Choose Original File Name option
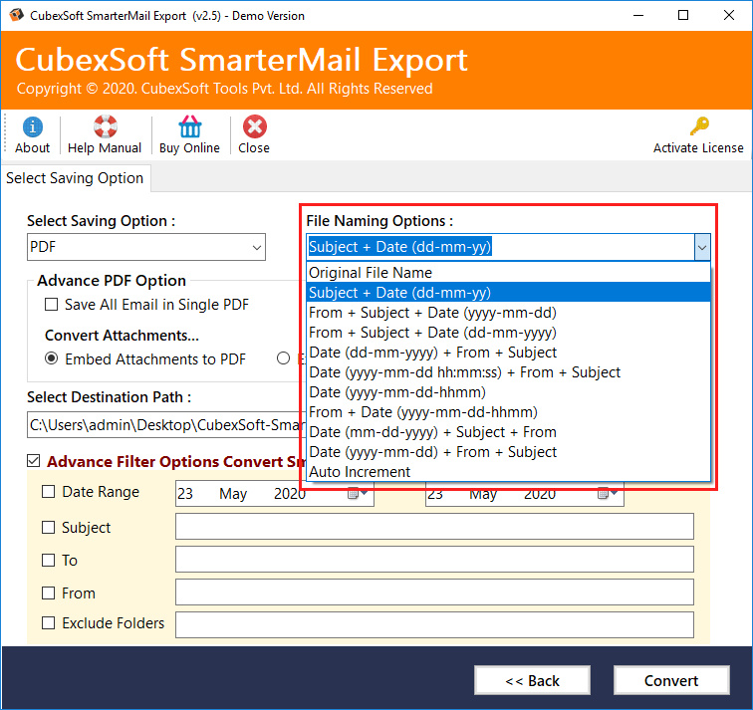This screenshot has width=753, height=710. coord(508,272)
